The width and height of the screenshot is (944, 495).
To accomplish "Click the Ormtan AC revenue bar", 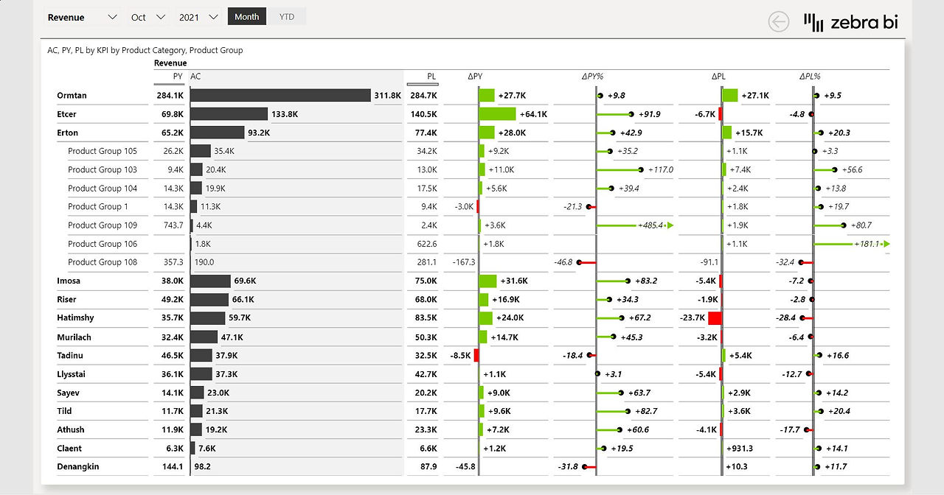I will point(280,96).
